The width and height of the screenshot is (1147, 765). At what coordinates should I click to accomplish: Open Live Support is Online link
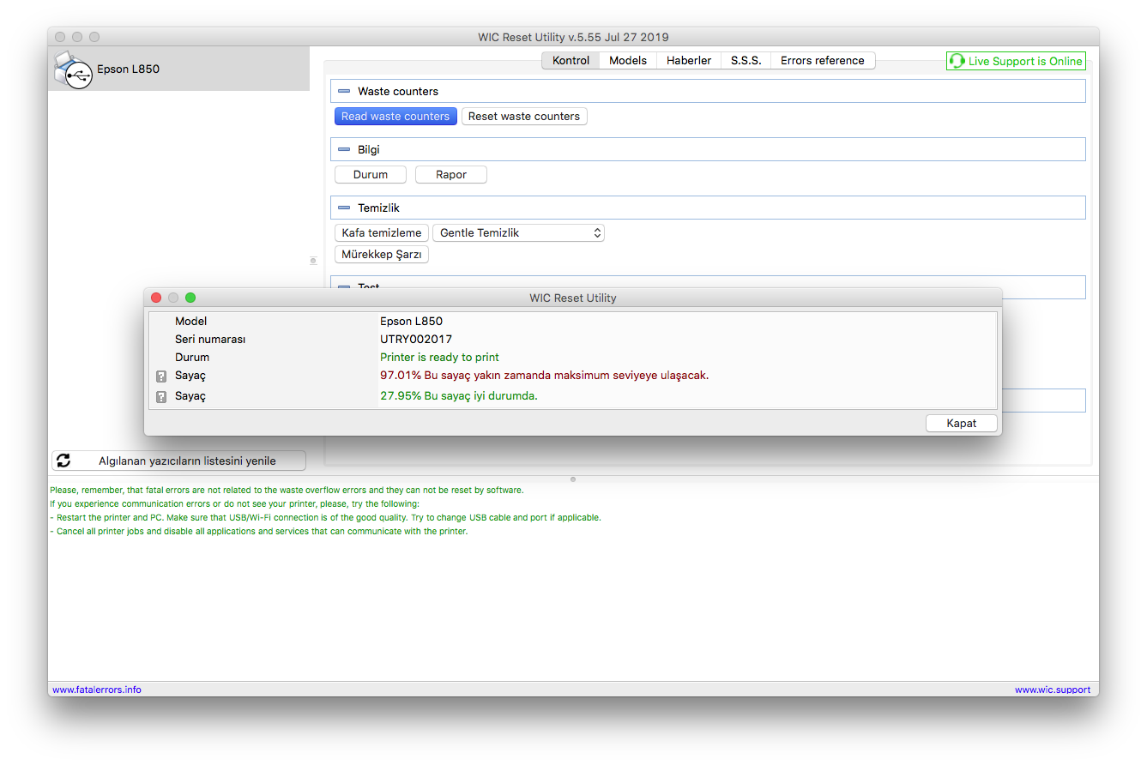point(1016,61)
